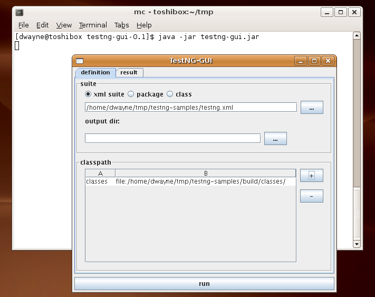Maximize the mc terminal window
The height and width of the screenshot is (297, 375).
click(341, 12)
